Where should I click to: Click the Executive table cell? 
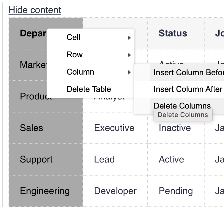(x=114, y=128)
